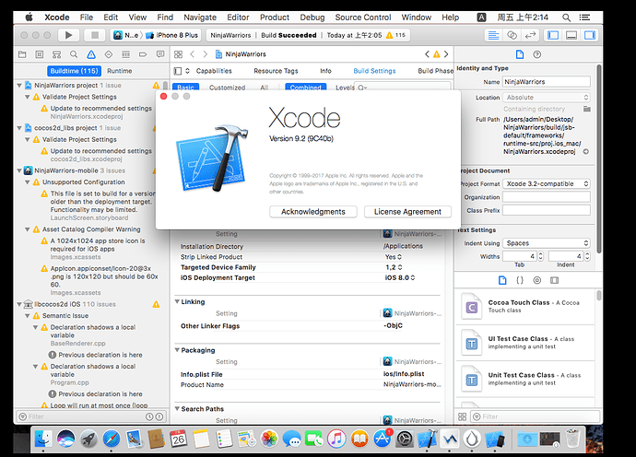Open the related items grid icon
The height and width of the screenshot is (457, 636).
[178, 54]
